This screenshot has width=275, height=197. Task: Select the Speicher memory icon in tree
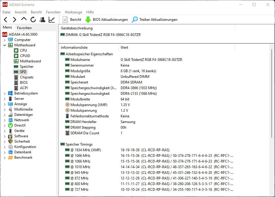click(16, 67)
